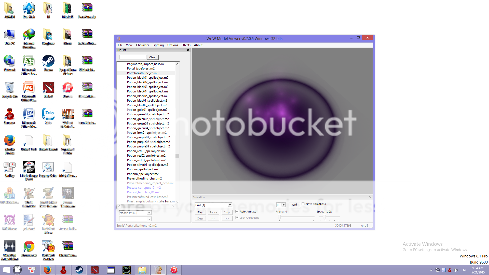Open the MeteorStrike archive on desktop
This screenshot has height=275, width=489.
point(87,37)
